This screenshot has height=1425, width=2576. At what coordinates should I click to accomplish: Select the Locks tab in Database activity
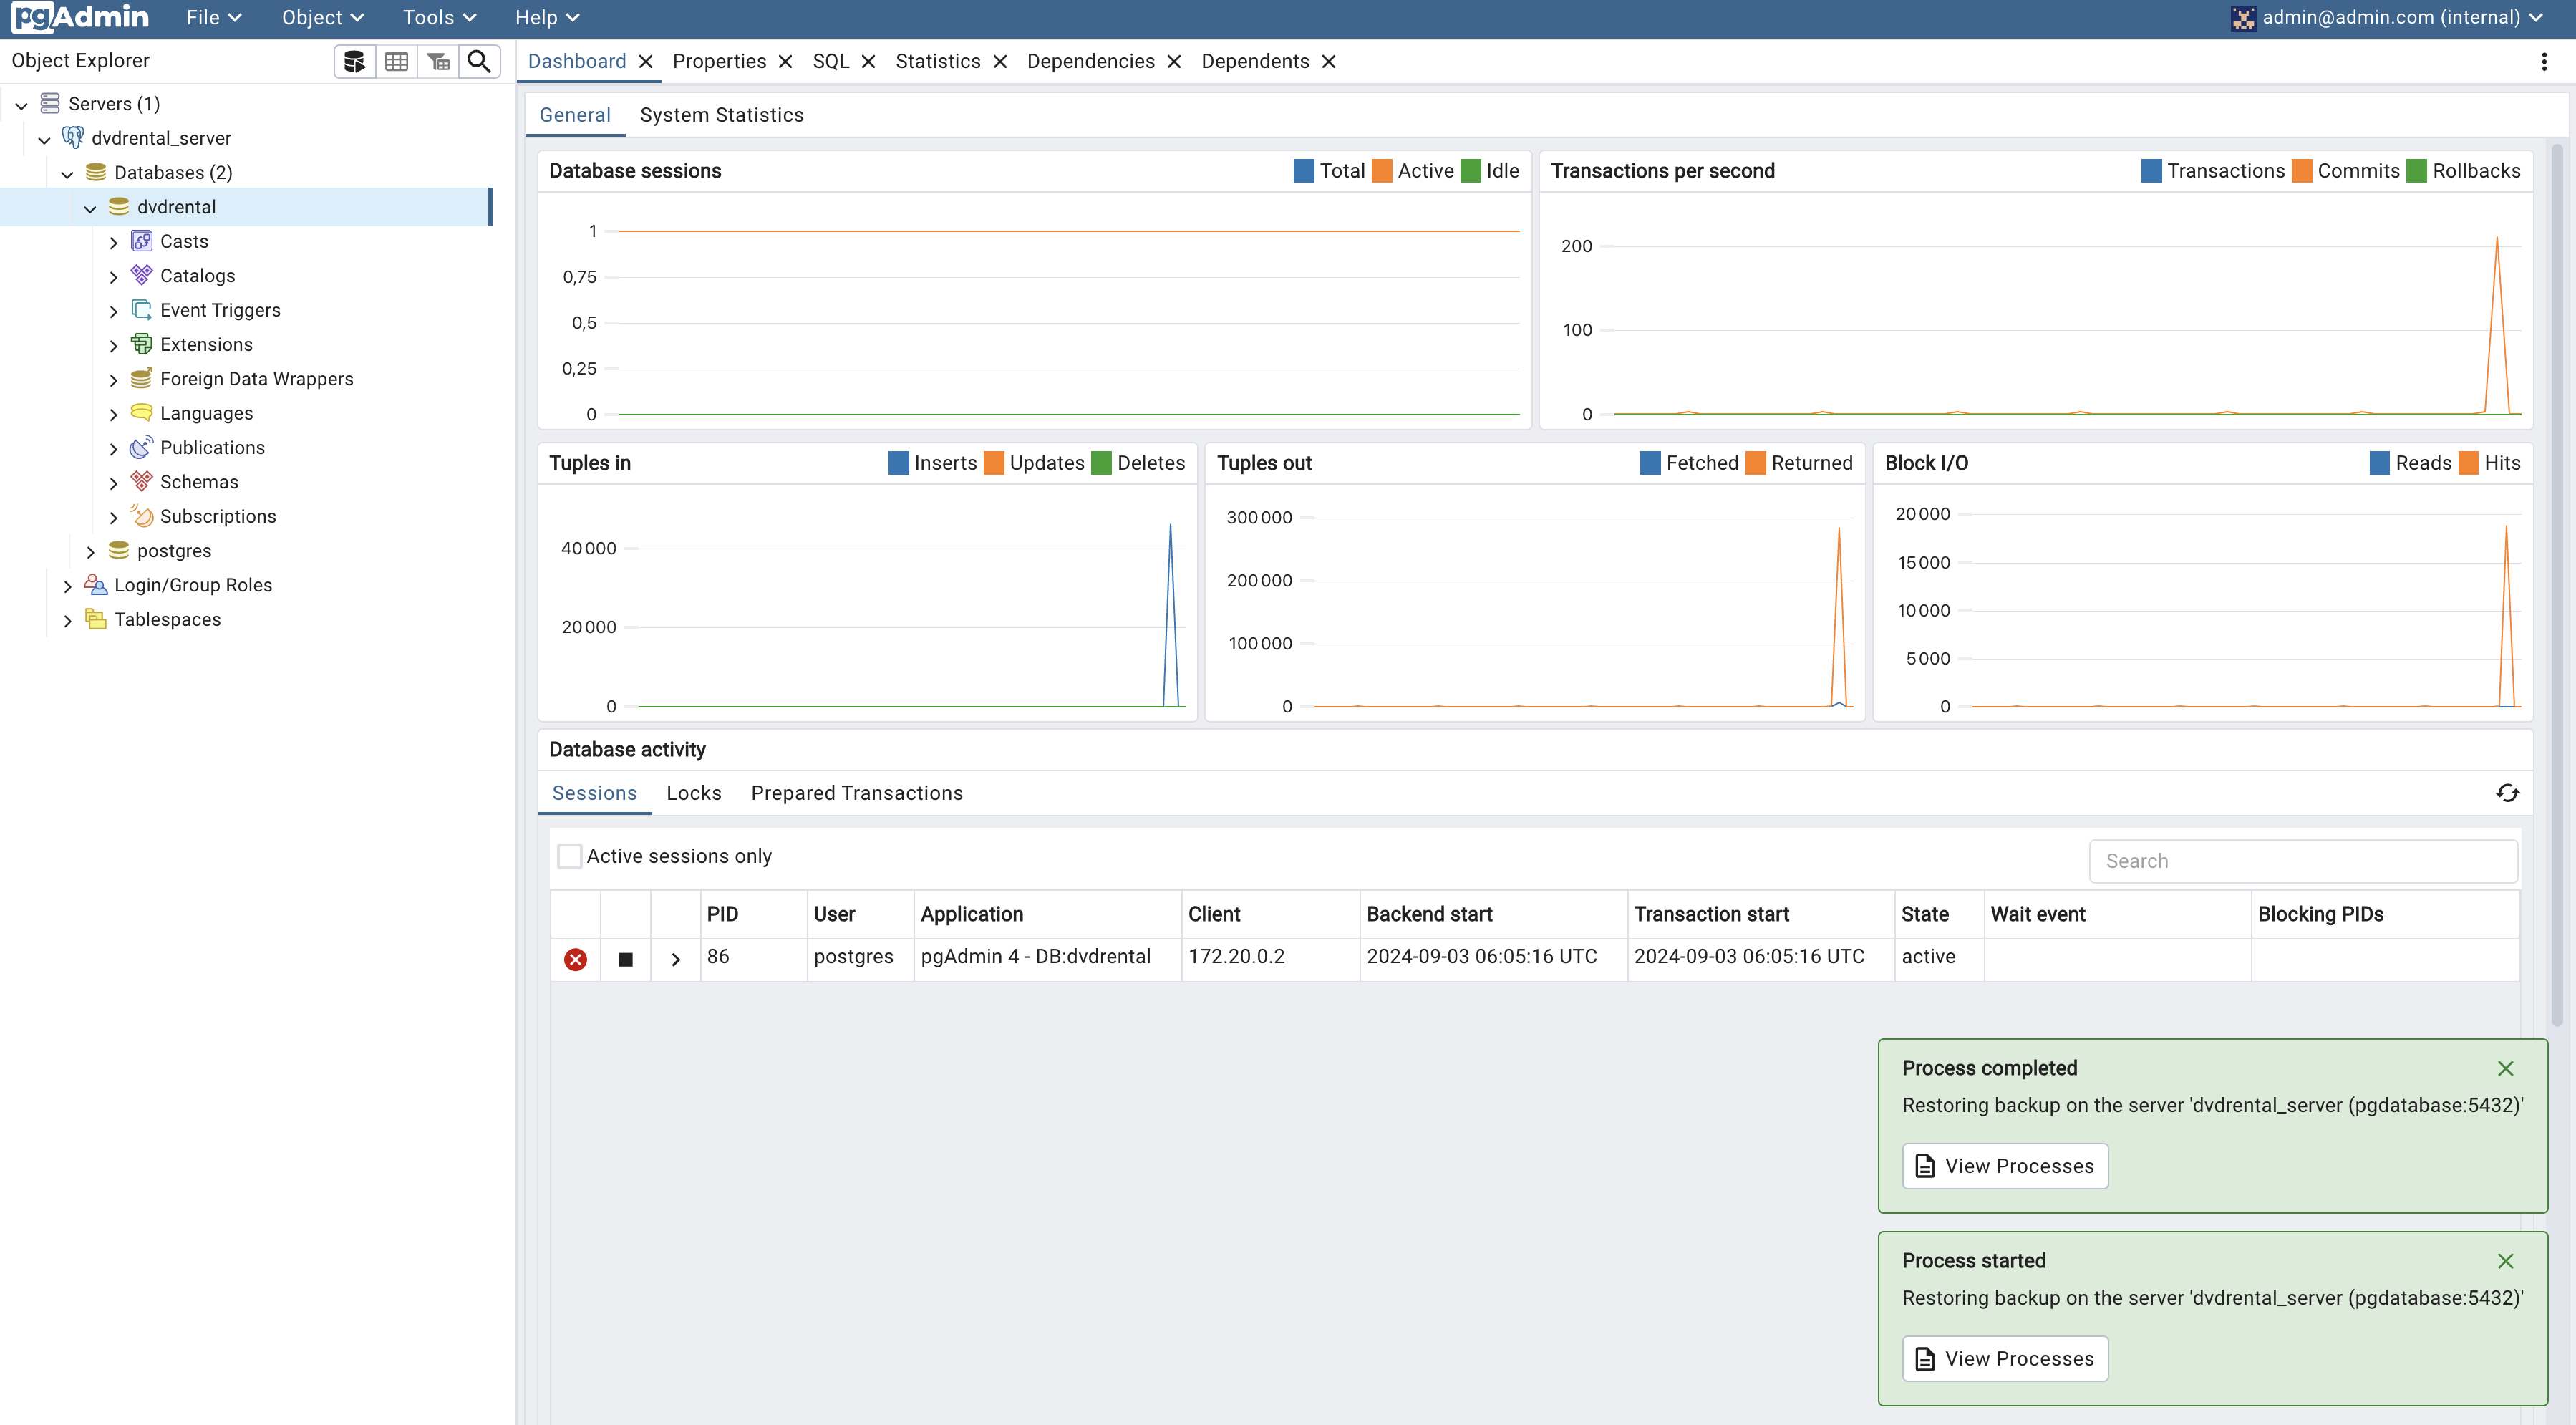point(694,791)
